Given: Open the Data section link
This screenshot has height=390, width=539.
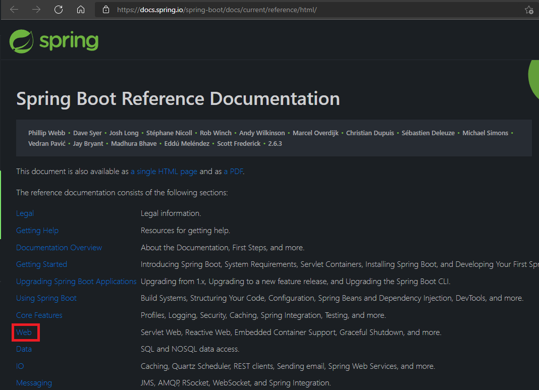Looking at the screenshot, I should (24, 349).
